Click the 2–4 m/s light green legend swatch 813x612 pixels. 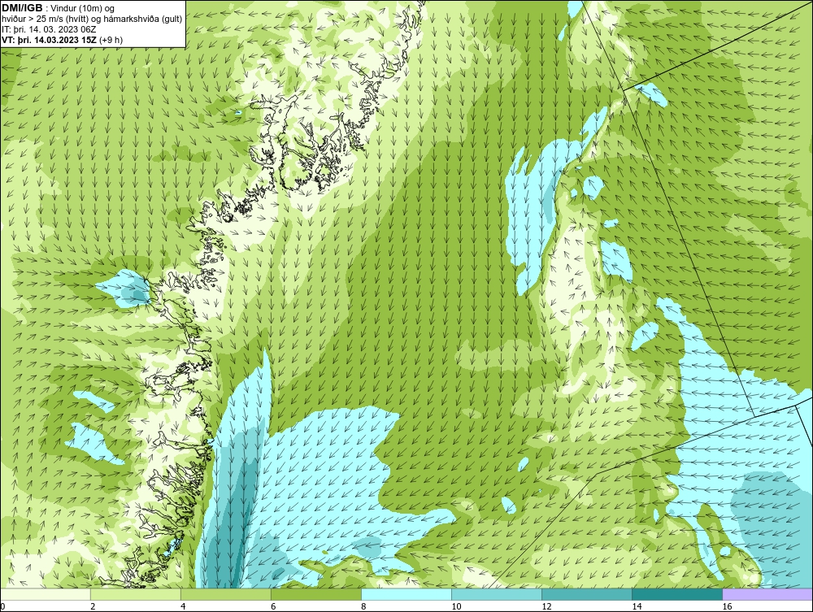tap(136, 594)
